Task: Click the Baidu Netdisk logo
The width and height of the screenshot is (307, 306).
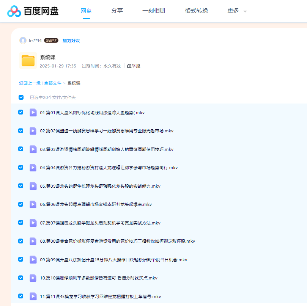Action: tap(33, 11)
